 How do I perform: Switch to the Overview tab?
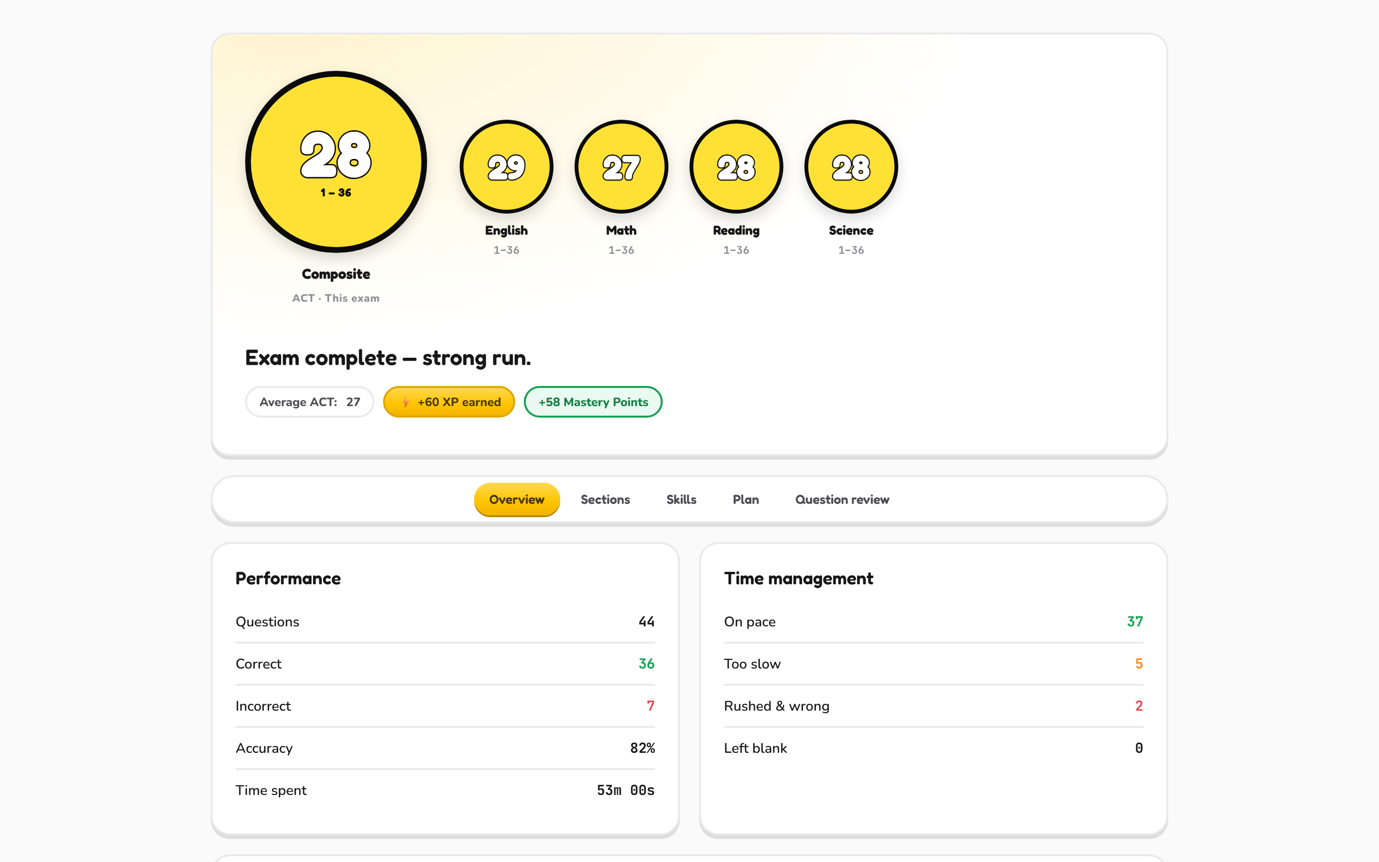[516, 499]
